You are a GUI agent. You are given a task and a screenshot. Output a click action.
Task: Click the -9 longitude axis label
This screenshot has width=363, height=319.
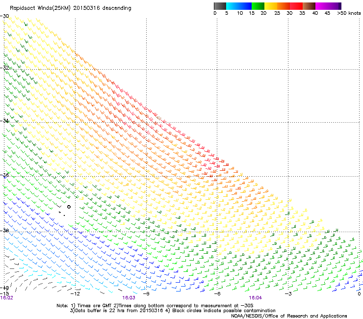click(146, 294)
